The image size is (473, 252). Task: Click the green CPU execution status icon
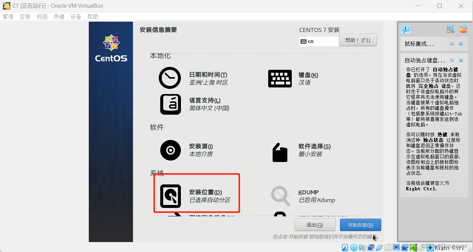click(413, 248)
